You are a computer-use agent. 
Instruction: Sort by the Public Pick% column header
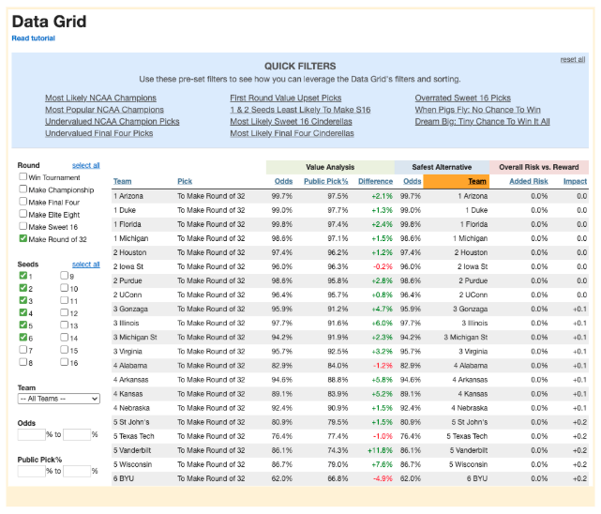pyautogui.click(x=325, y=181)
